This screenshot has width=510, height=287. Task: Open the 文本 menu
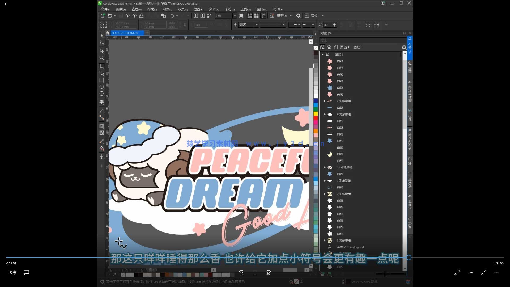point(213,9)
